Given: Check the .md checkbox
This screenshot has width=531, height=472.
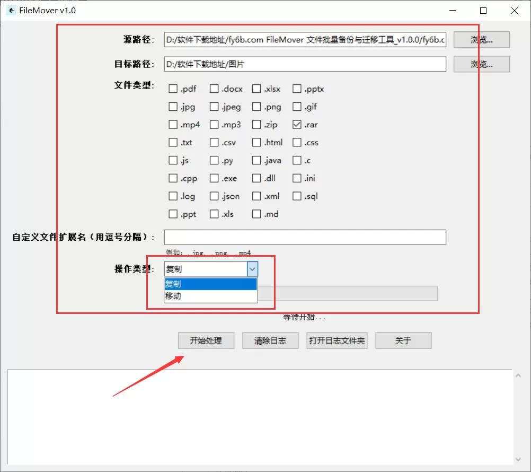Looking at the screenshot, I should (x=256, y=214).
